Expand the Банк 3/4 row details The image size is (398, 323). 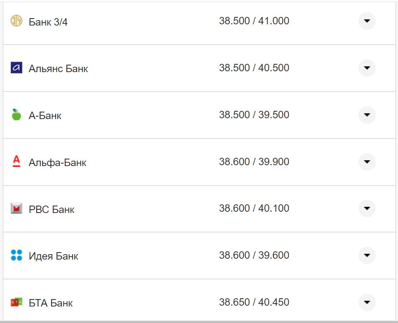click(367, 21)
